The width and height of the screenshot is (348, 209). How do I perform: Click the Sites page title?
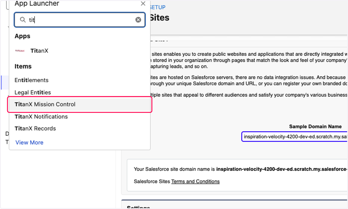(159, 18)
